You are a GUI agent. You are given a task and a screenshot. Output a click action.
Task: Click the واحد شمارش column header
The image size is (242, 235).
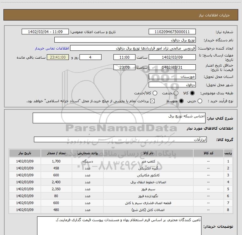point(87,153)
